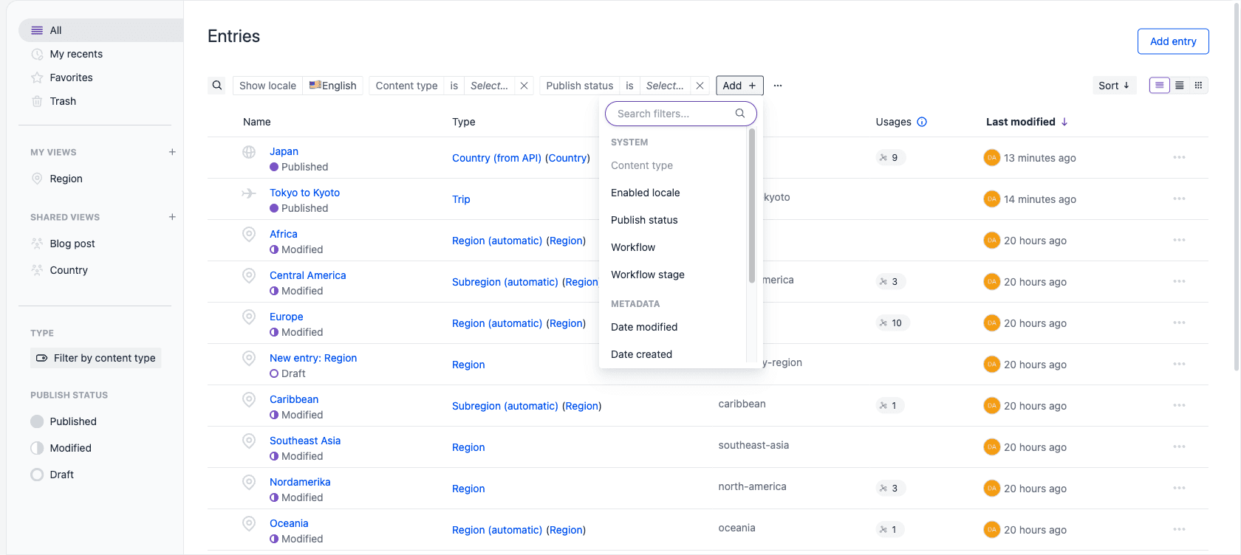1241x555 pixels.
Task: Click the Add filter button
Action: [739, 86]
